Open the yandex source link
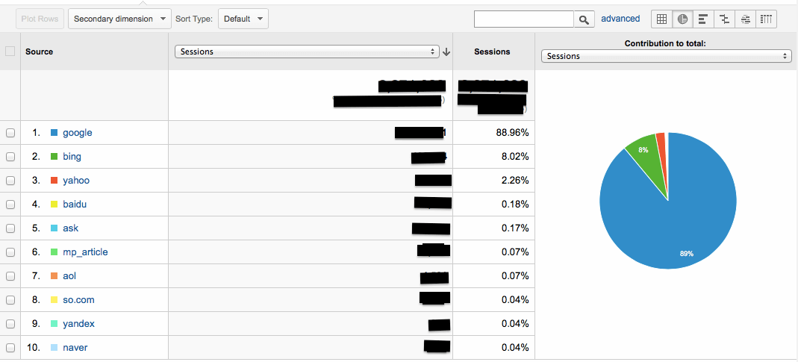This screenshot has width=798, height=362. tap(78, 325)
